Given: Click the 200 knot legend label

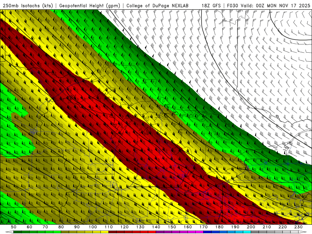Looking at the screenshot, I should click(251, 227).
